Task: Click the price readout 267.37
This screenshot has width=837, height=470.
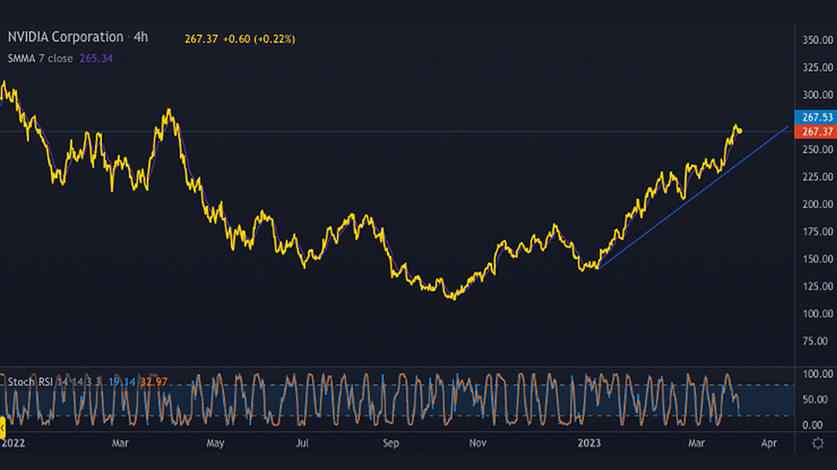Action: (201, 39)
